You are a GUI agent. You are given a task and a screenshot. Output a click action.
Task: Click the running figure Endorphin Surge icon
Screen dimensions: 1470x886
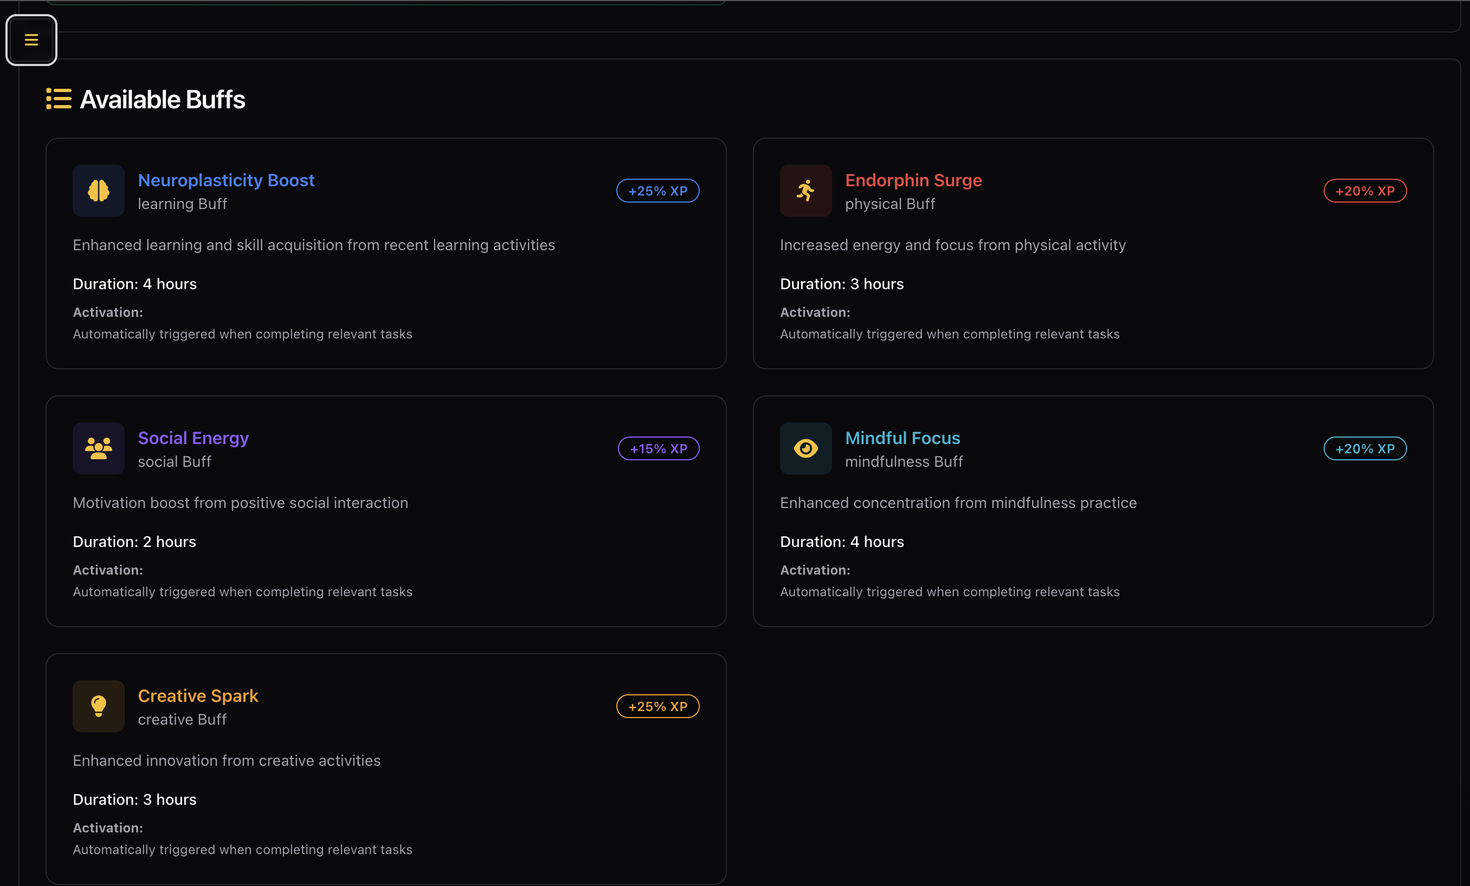click(805, 191)
